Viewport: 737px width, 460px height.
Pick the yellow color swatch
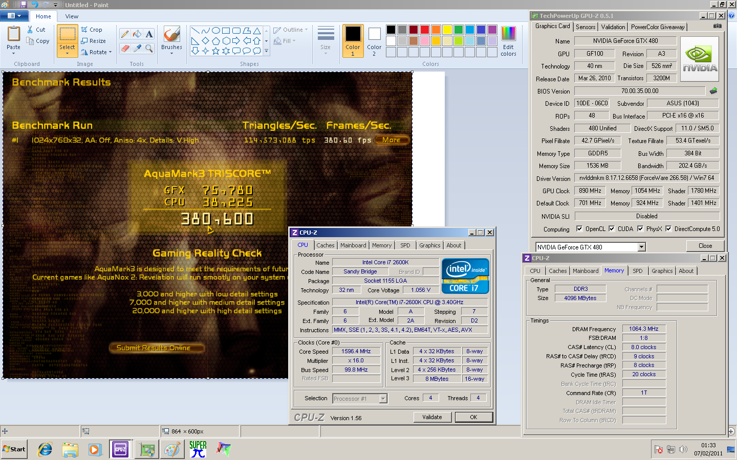(x=447, y=30)
